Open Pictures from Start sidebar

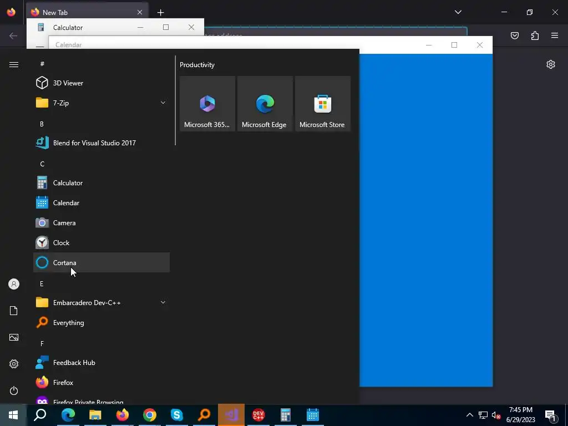coord(14,337)
